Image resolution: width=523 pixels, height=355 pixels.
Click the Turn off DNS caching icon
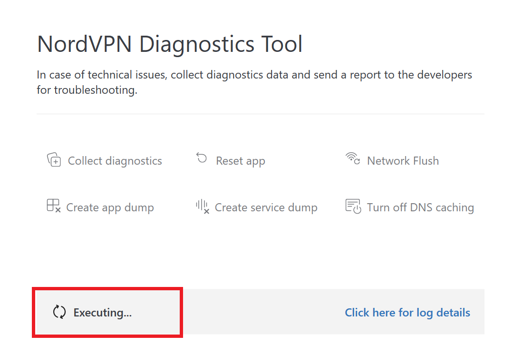point(353,206)
